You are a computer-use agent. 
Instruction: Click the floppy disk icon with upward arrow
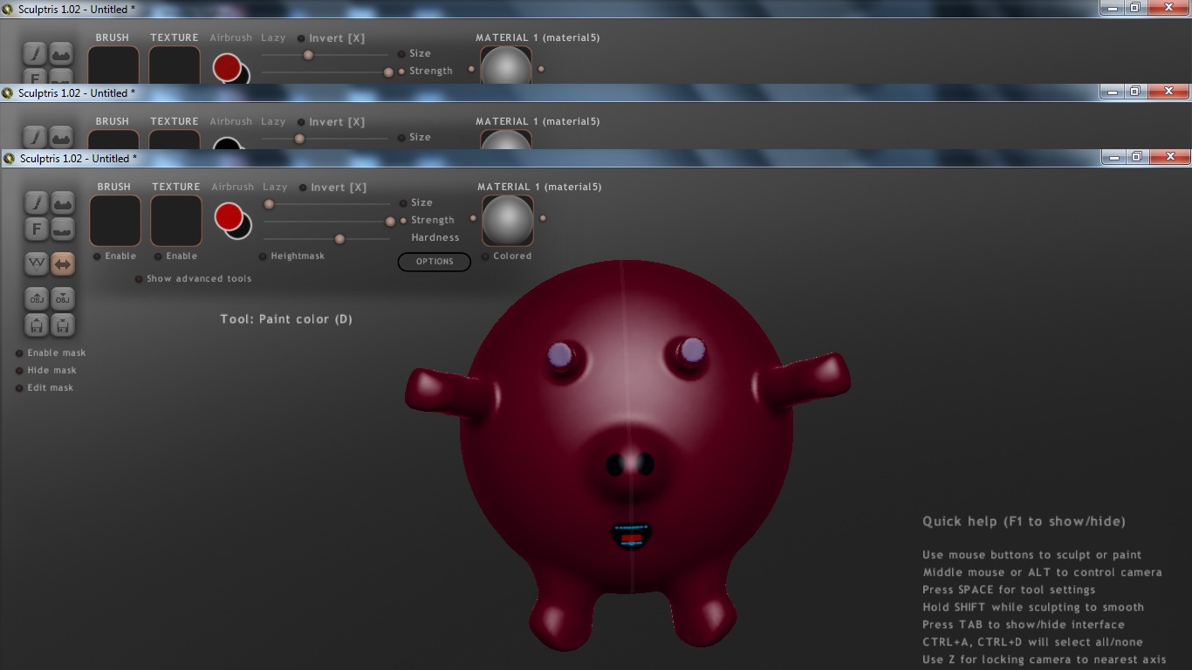[37, 325]
